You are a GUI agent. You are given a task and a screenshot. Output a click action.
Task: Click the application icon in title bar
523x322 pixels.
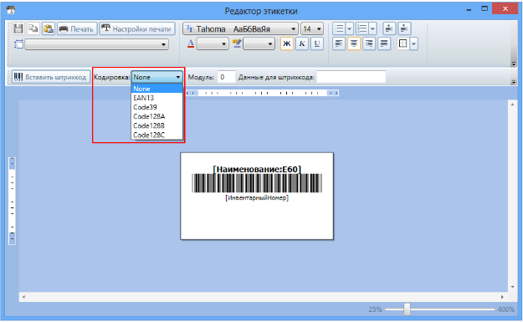[x=11, y=10]
